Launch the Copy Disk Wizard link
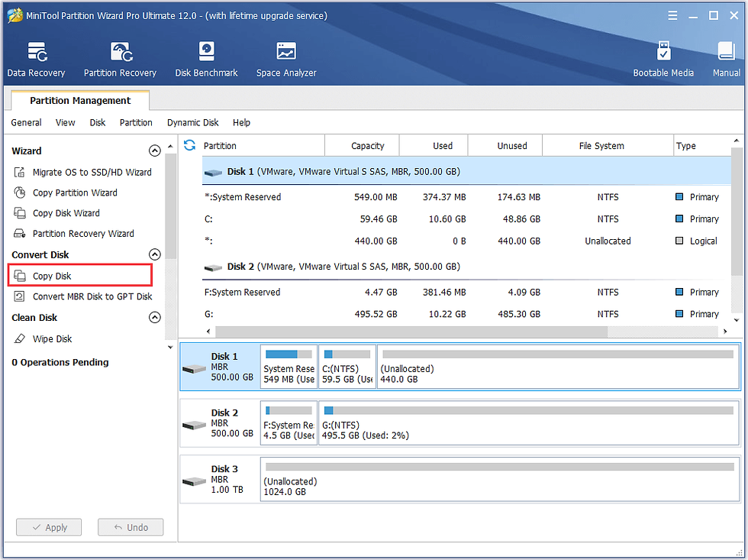Image resolution: width=748 pixels, height=560 pixels. pyautogui.click(x=66, y=213)
